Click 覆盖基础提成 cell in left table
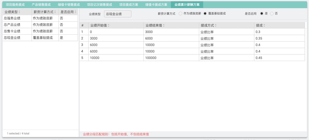 pyautogui.click(x=45, y=38)
